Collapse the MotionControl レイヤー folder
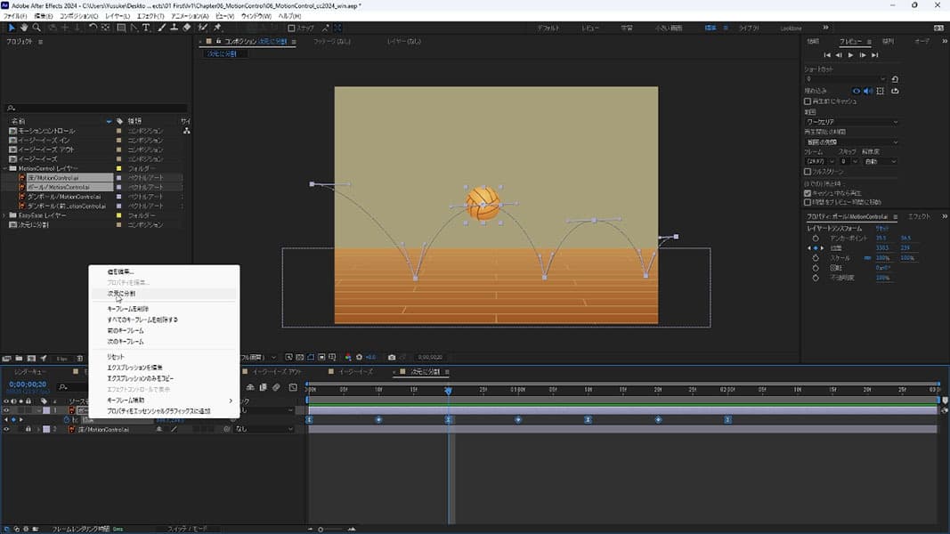The image size is (950, 534). point(5,168)
